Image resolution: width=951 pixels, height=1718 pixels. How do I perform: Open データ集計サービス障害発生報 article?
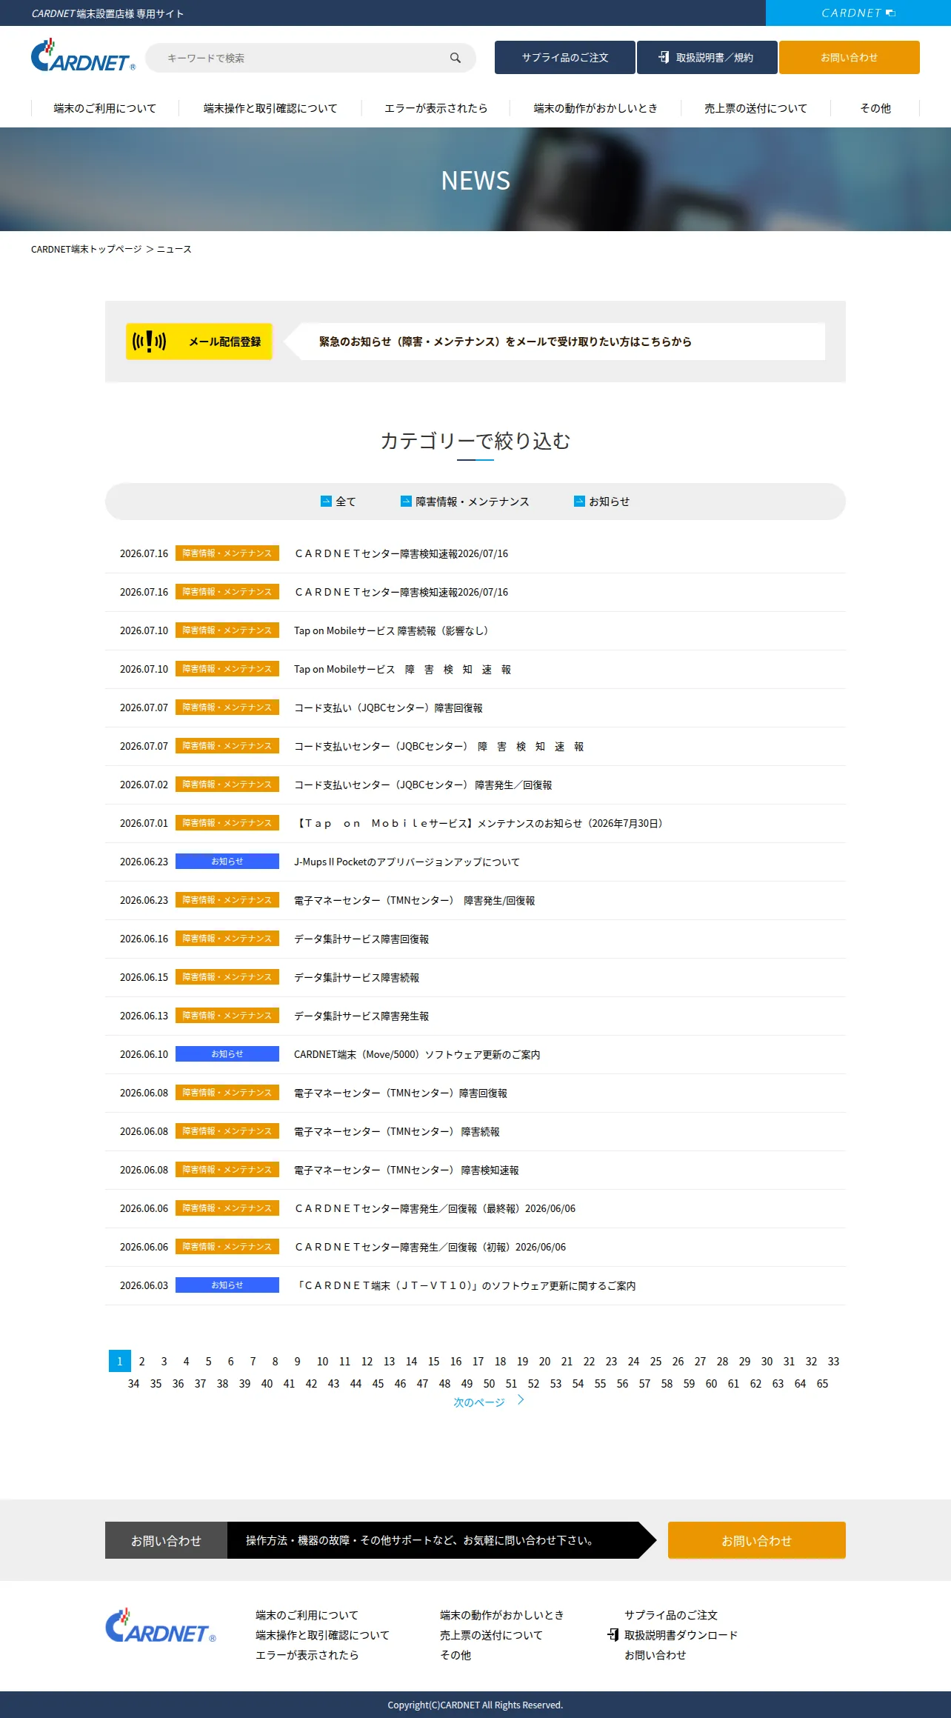[x=361, y=1016]
